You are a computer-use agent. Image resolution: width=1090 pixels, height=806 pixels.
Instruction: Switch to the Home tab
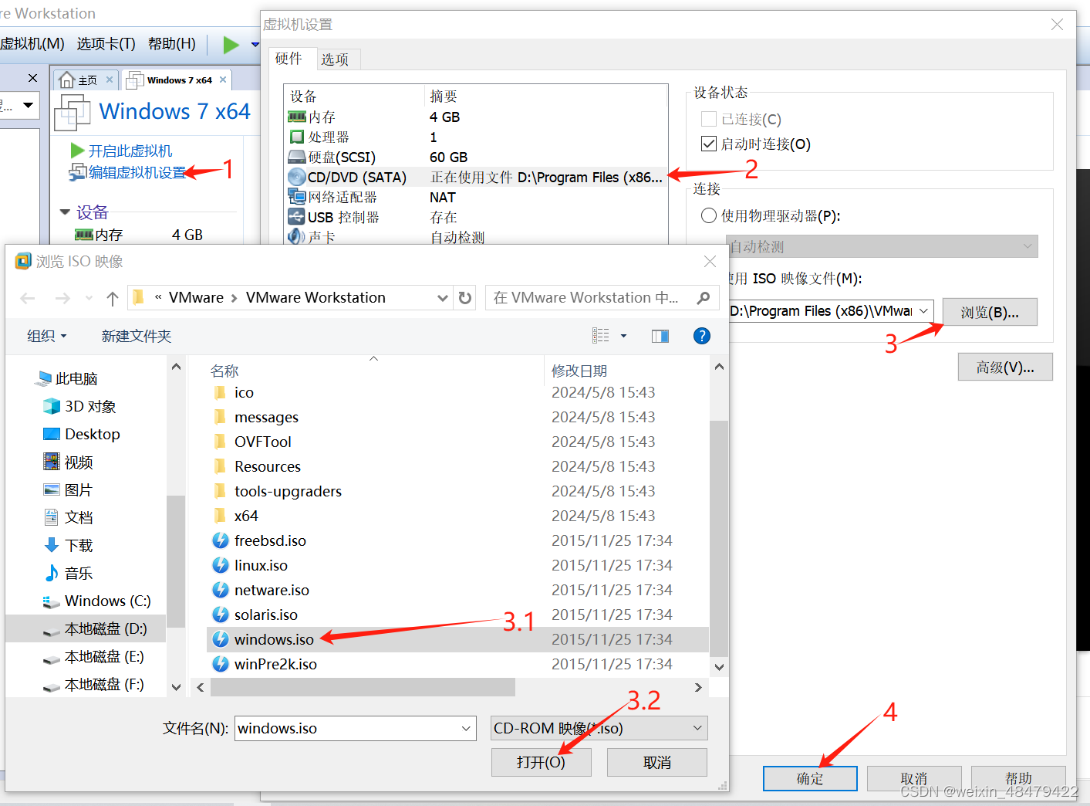(87, 80)
